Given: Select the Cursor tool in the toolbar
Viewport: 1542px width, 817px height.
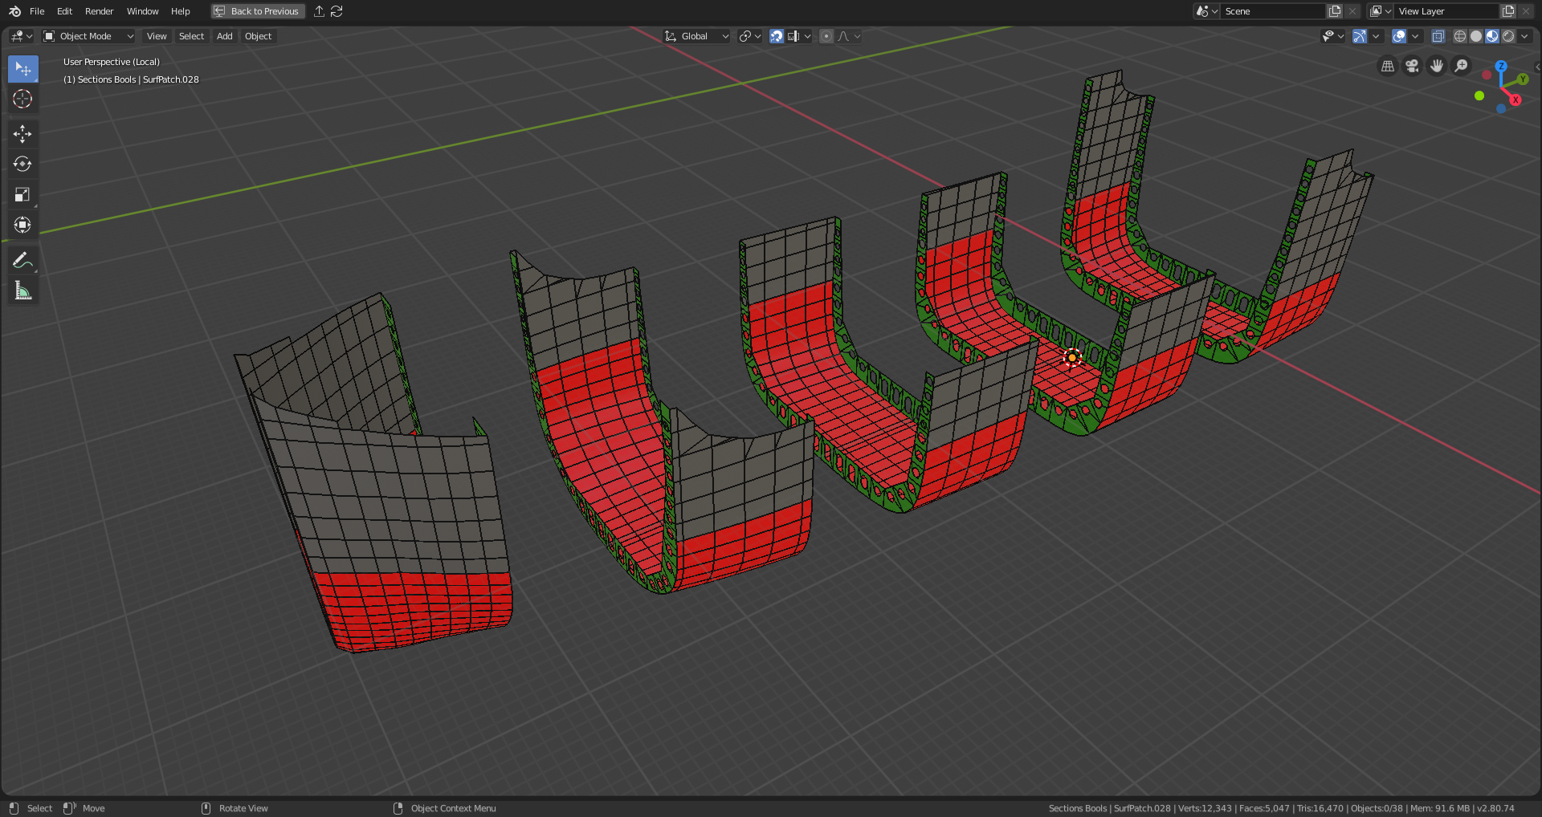Looking at the screenshot, I should (x=22, y=99).
